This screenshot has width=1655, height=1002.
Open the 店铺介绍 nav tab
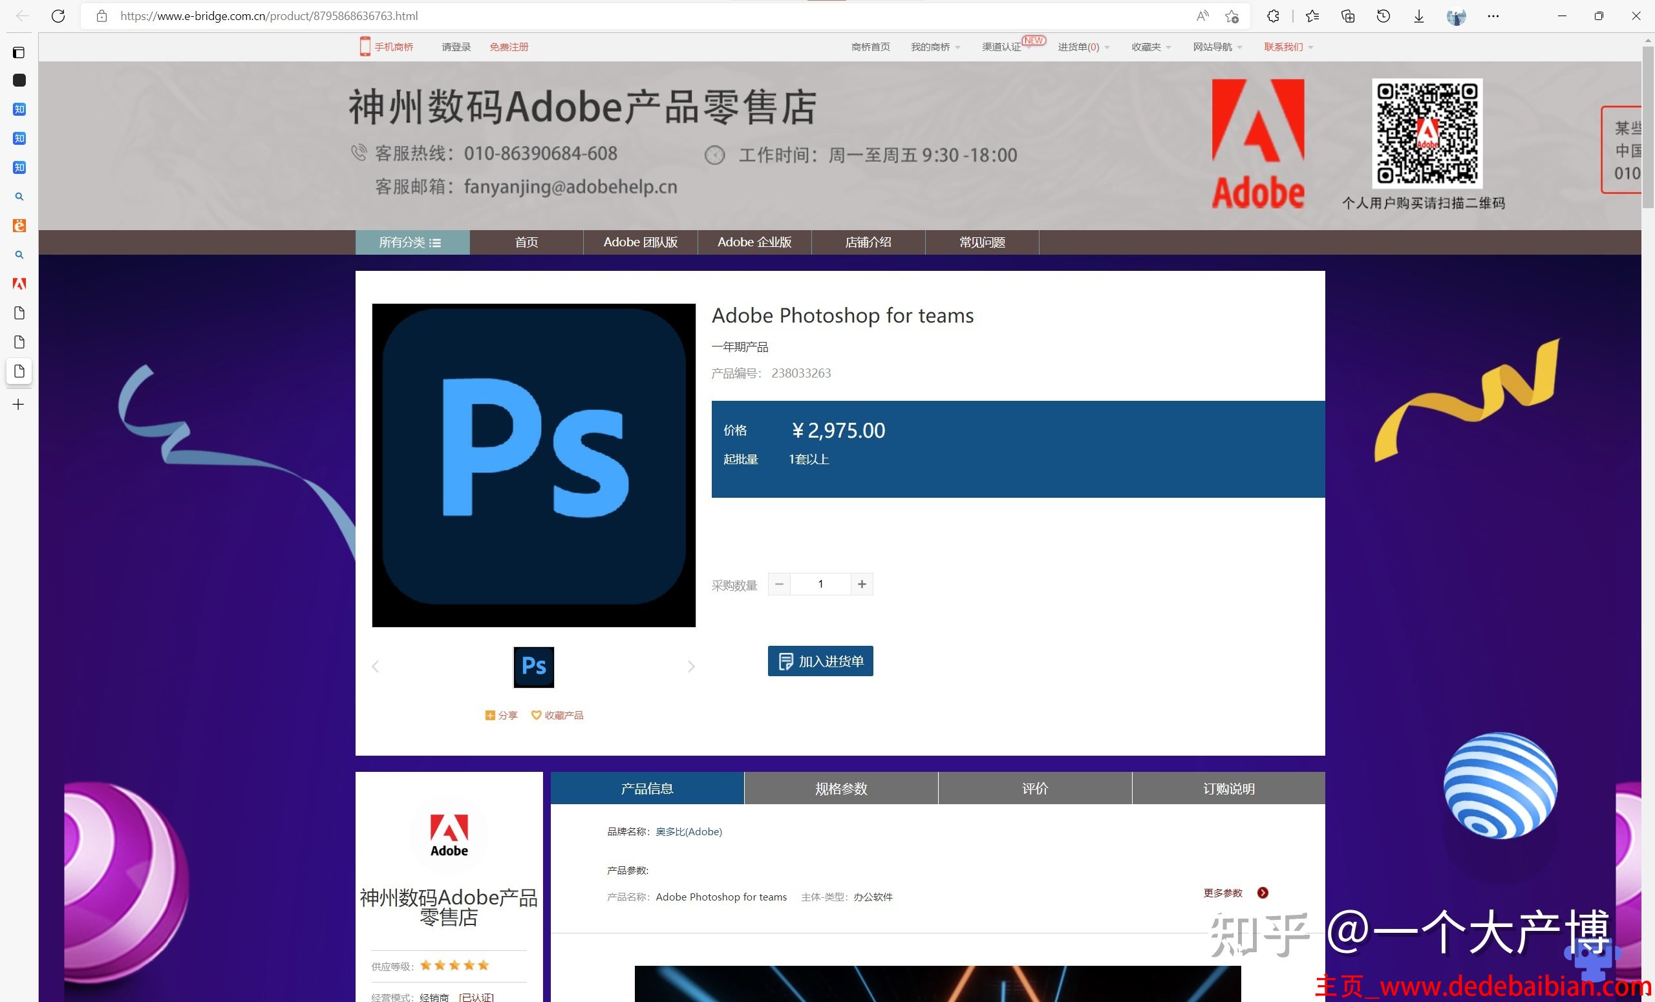[868, 242]
